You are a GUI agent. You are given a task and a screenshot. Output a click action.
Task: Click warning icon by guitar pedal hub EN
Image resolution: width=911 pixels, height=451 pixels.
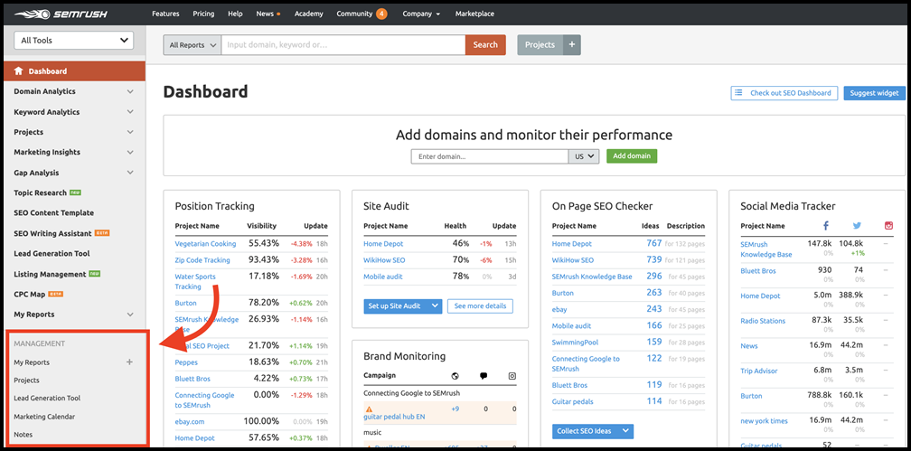[x=369, y=409]
